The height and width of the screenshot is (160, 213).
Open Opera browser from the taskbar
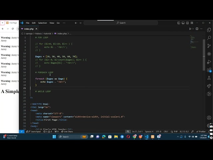128,137
